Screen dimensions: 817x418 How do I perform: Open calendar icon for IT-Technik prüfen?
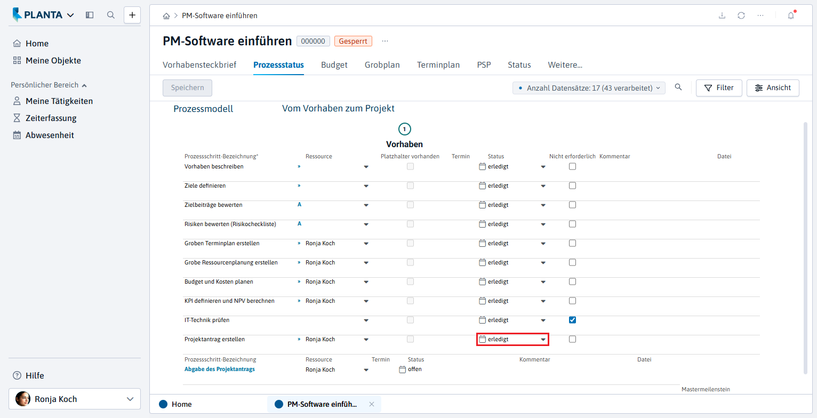[483, 320]
